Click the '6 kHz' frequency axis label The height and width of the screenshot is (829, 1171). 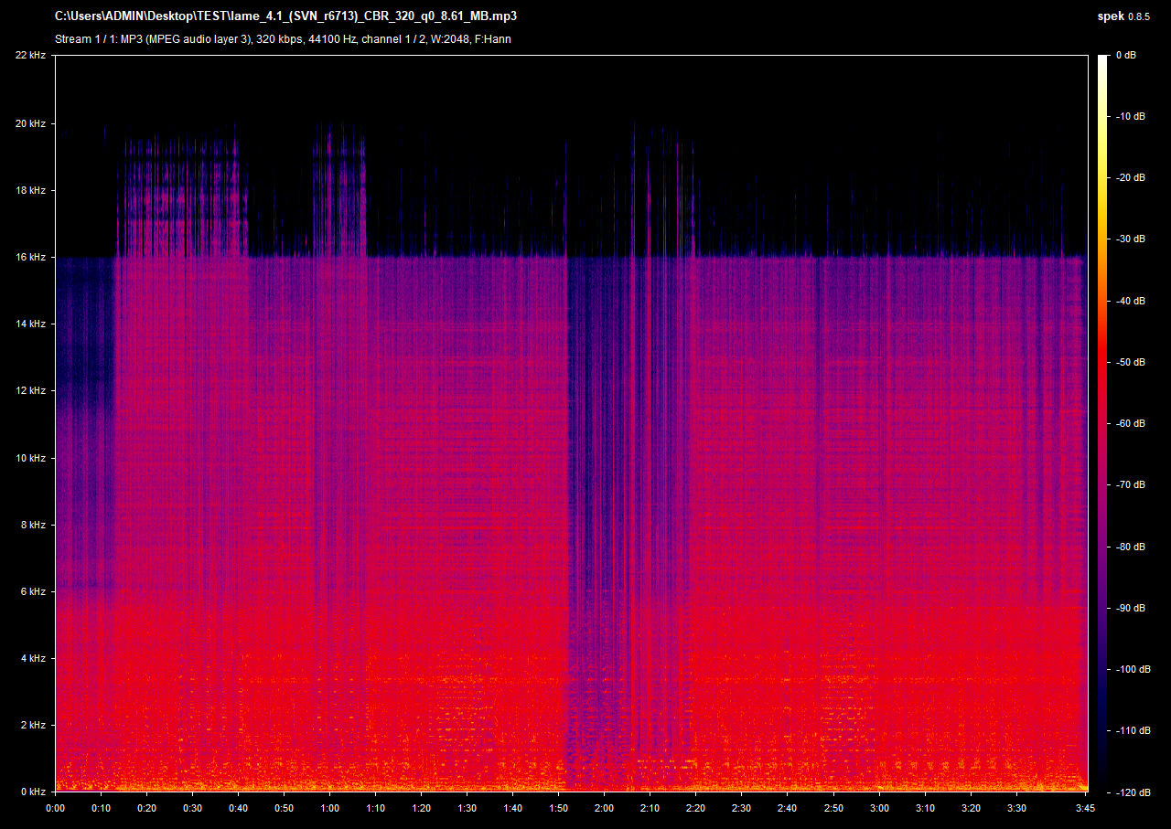33,591
